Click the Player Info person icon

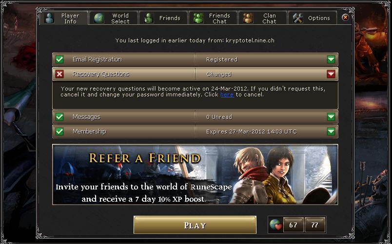50,18
